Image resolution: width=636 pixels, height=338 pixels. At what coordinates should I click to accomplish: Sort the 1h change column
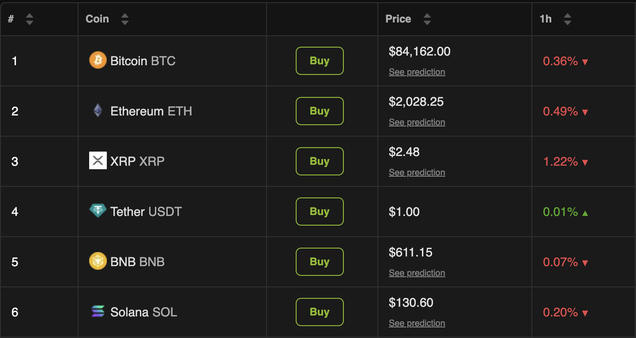pos(568,19)
